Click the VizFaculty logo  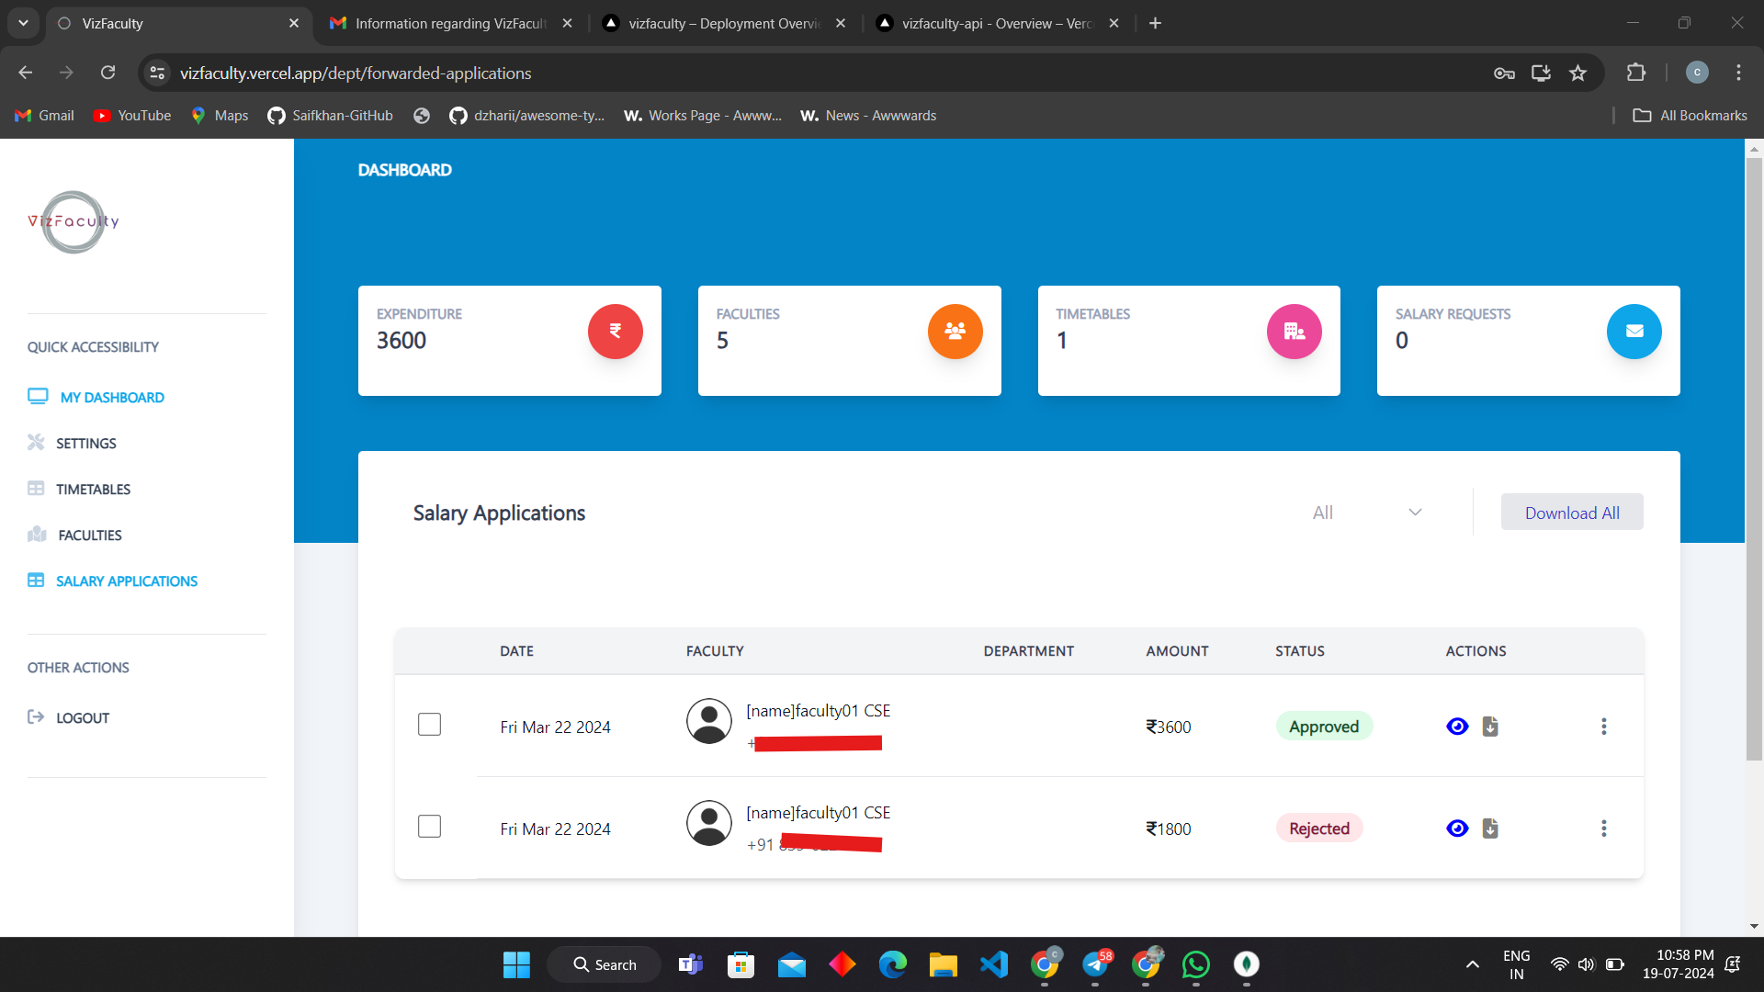[x=73, y=221]
